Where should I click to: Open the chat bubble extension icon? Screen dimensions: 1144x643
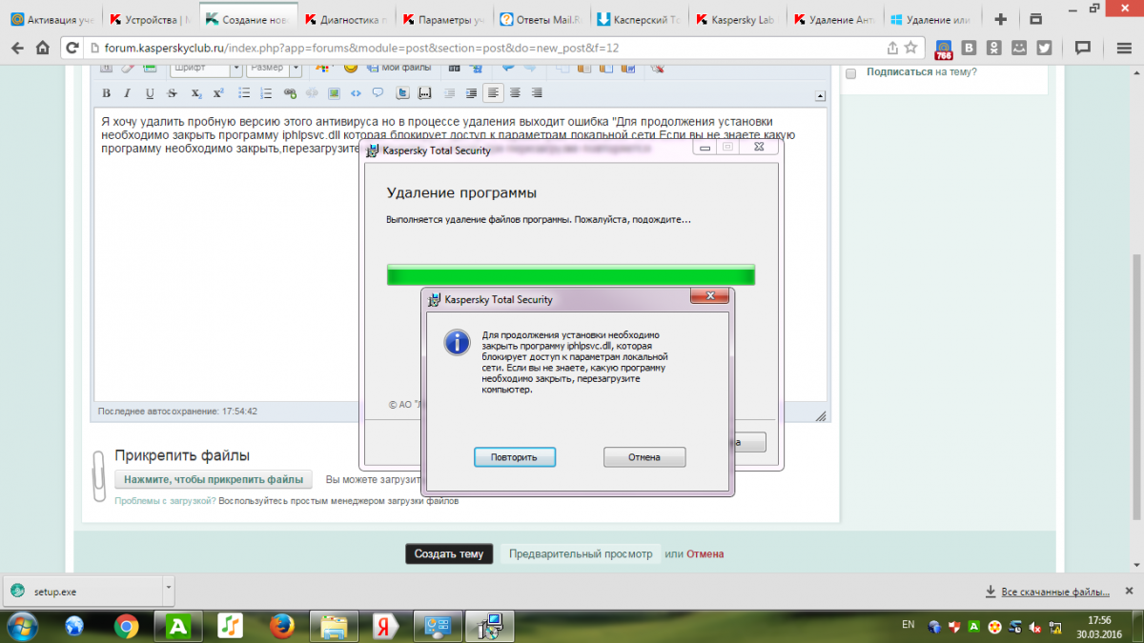tap(1082, 48)
